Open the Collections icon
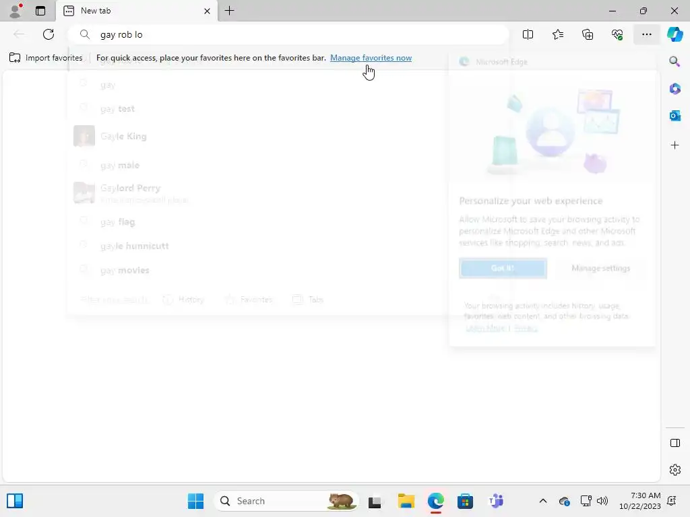Screen dimensions: 690x517 588,34
